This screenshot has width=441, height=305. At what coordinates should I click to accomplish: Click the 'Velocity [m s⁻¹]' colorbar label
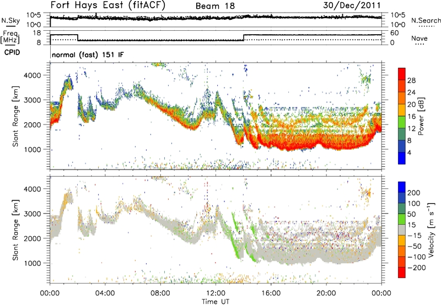point(431,230)
